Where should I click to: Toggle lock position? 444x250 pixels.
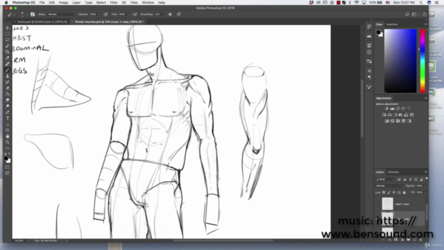(394, 192)
